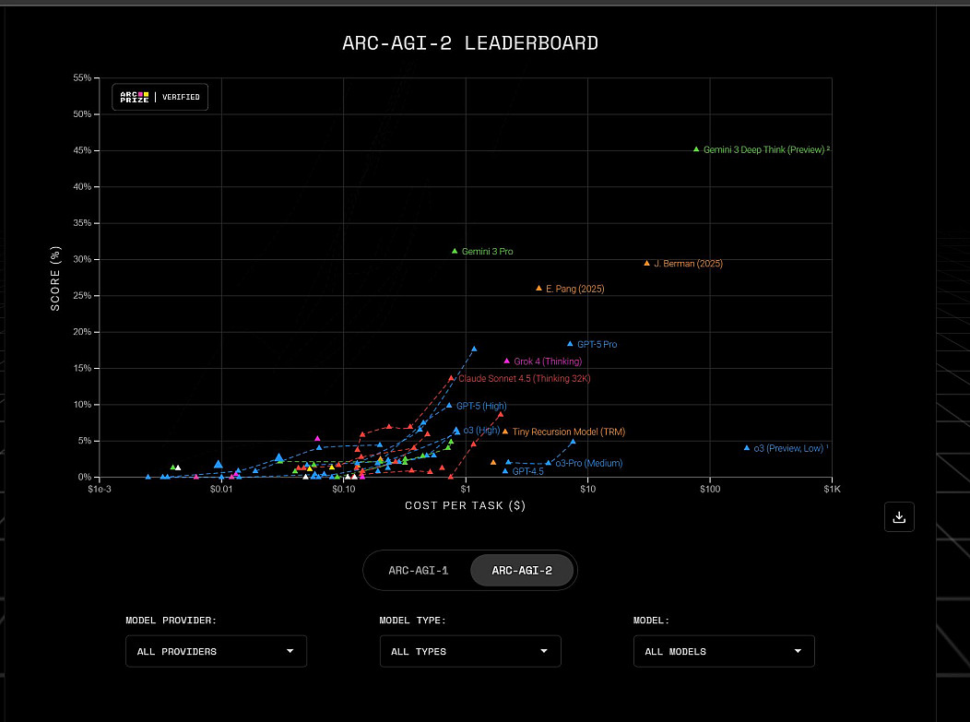Click the GPT-4.5 data point label
The height and width of the screenshot is (722, 970).
click(x=527, y=471)
